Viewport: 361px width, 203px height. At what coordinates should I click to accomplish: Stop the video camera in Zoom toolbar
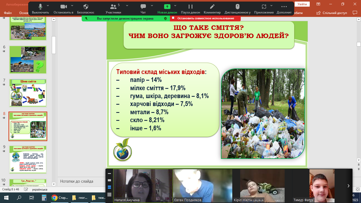63,8
